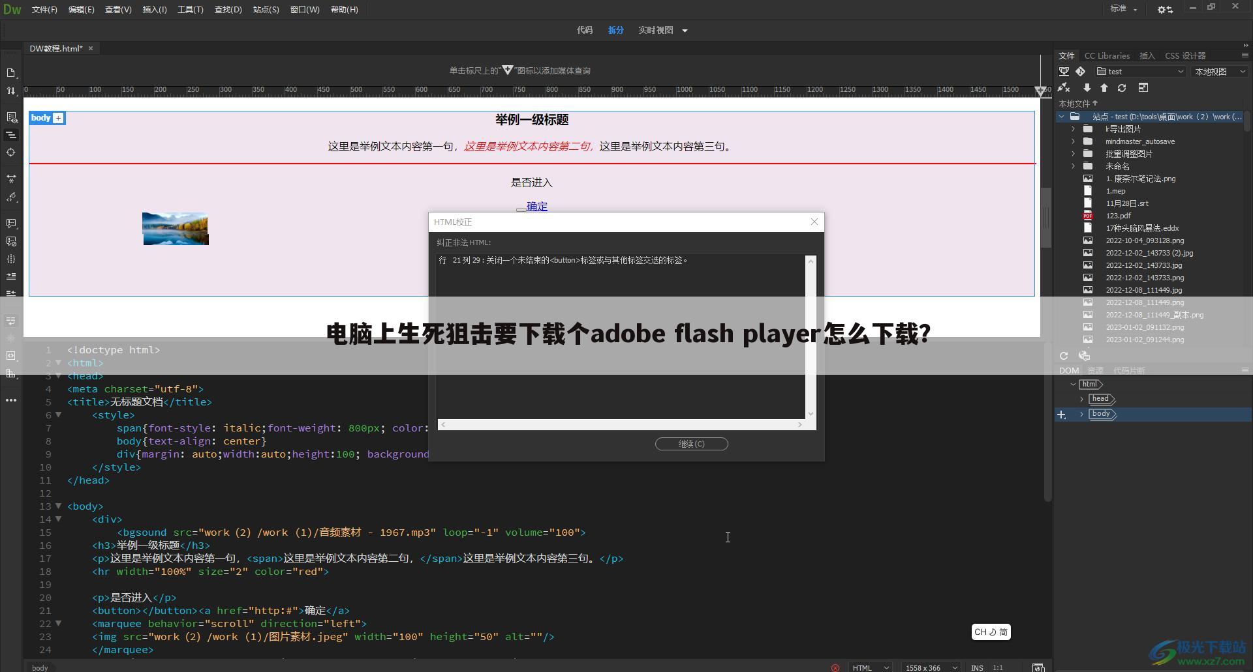Select 123.pdf in the file list
Screen dimensions: 1253x672
click(1119, 216)
